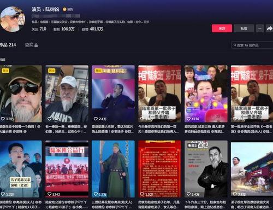Open the green-robed Guan Yu costume video
Screen dimensions: 273x210
click(113, 169)
